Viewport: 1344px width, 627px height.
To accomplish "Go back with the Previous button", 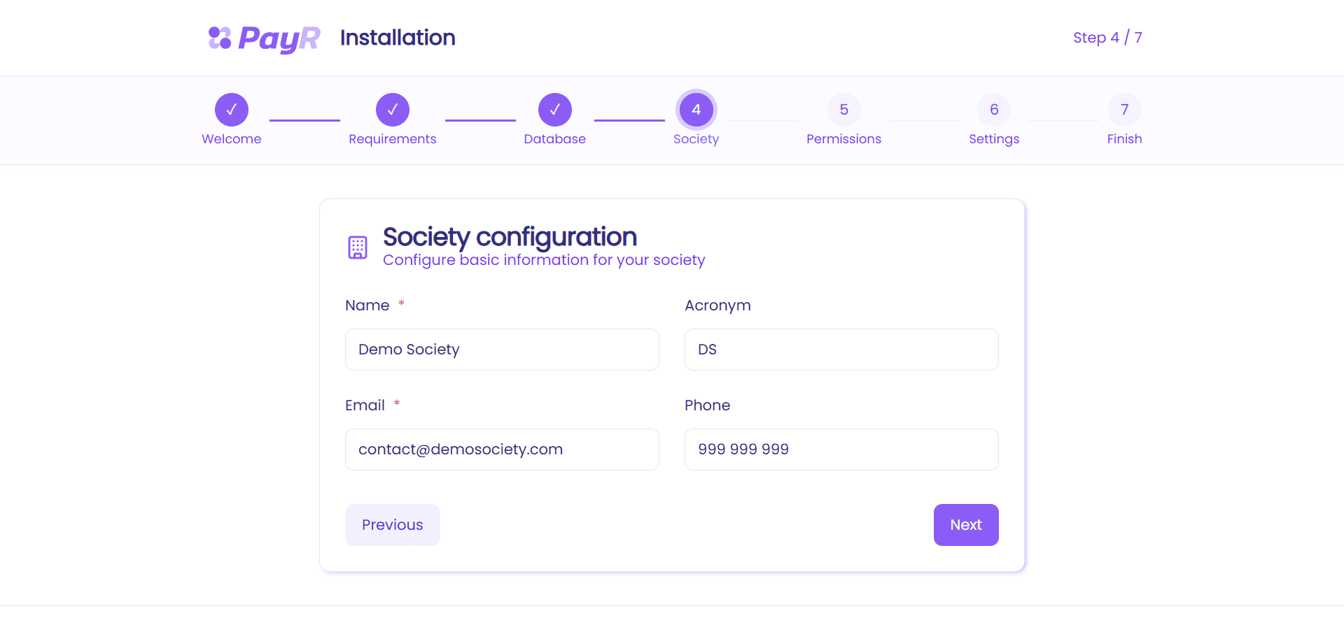I will (x=393, y=525).
